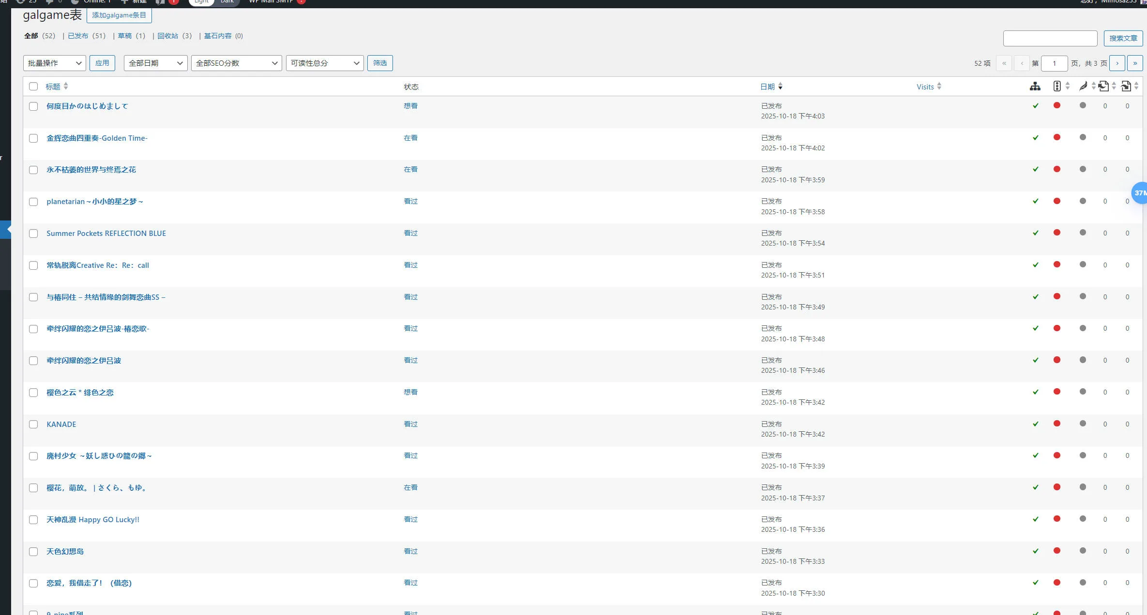Screen dimensions: 1147x615
Task: Open the 批量操作 bulk actions dropdown
Action: [x=54, y=63]
